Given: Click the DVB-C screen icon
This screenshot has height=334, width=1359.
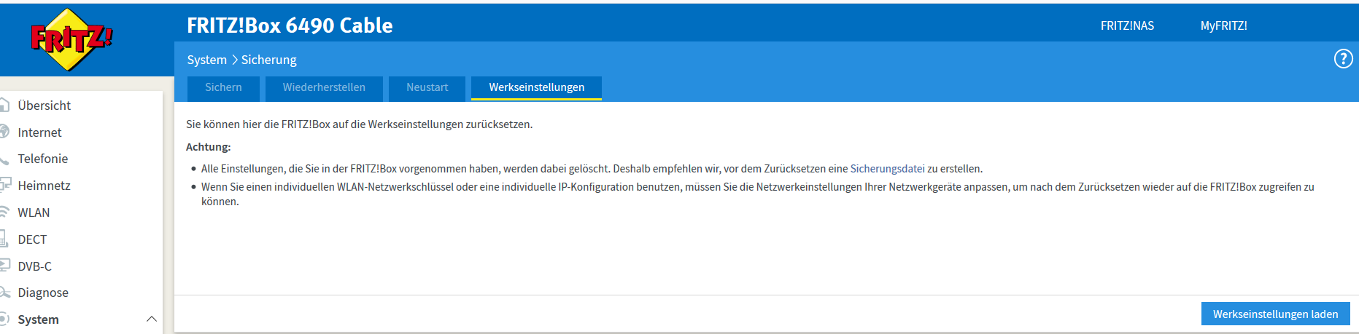Looking at the screenshot, I should pos(4,266).
